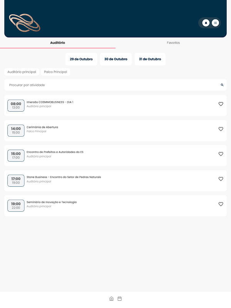Click the search magnifier icon

(222, 85)
